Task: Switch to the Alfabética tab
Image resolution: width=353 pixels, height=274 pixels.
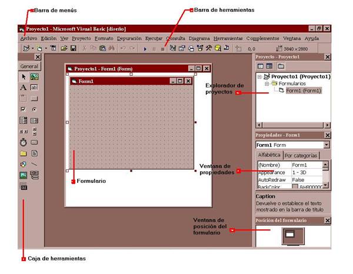Action: click(x=269, y=155)
